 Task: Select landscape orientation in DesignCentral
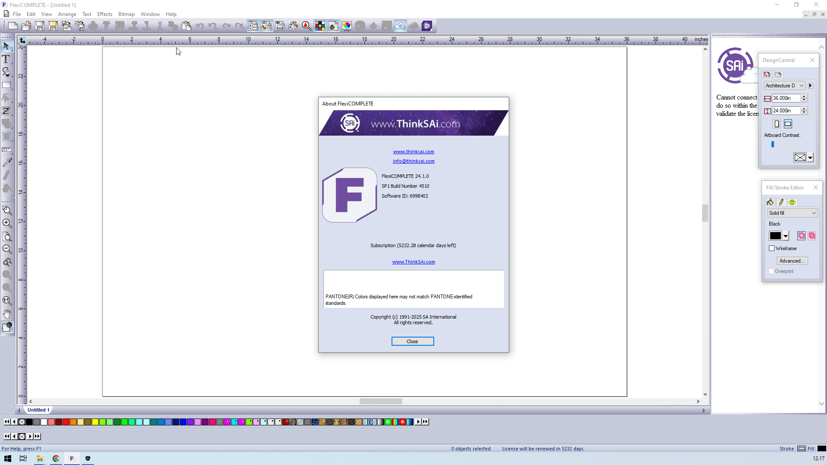point(788,124)
